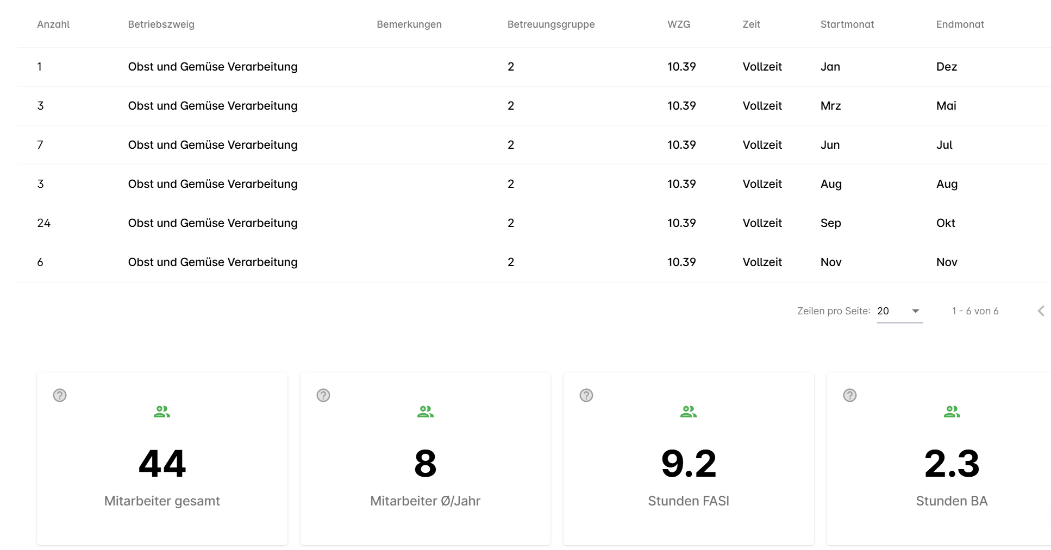Open help tooltip on Stunden BA card

(x=850, y=395)
